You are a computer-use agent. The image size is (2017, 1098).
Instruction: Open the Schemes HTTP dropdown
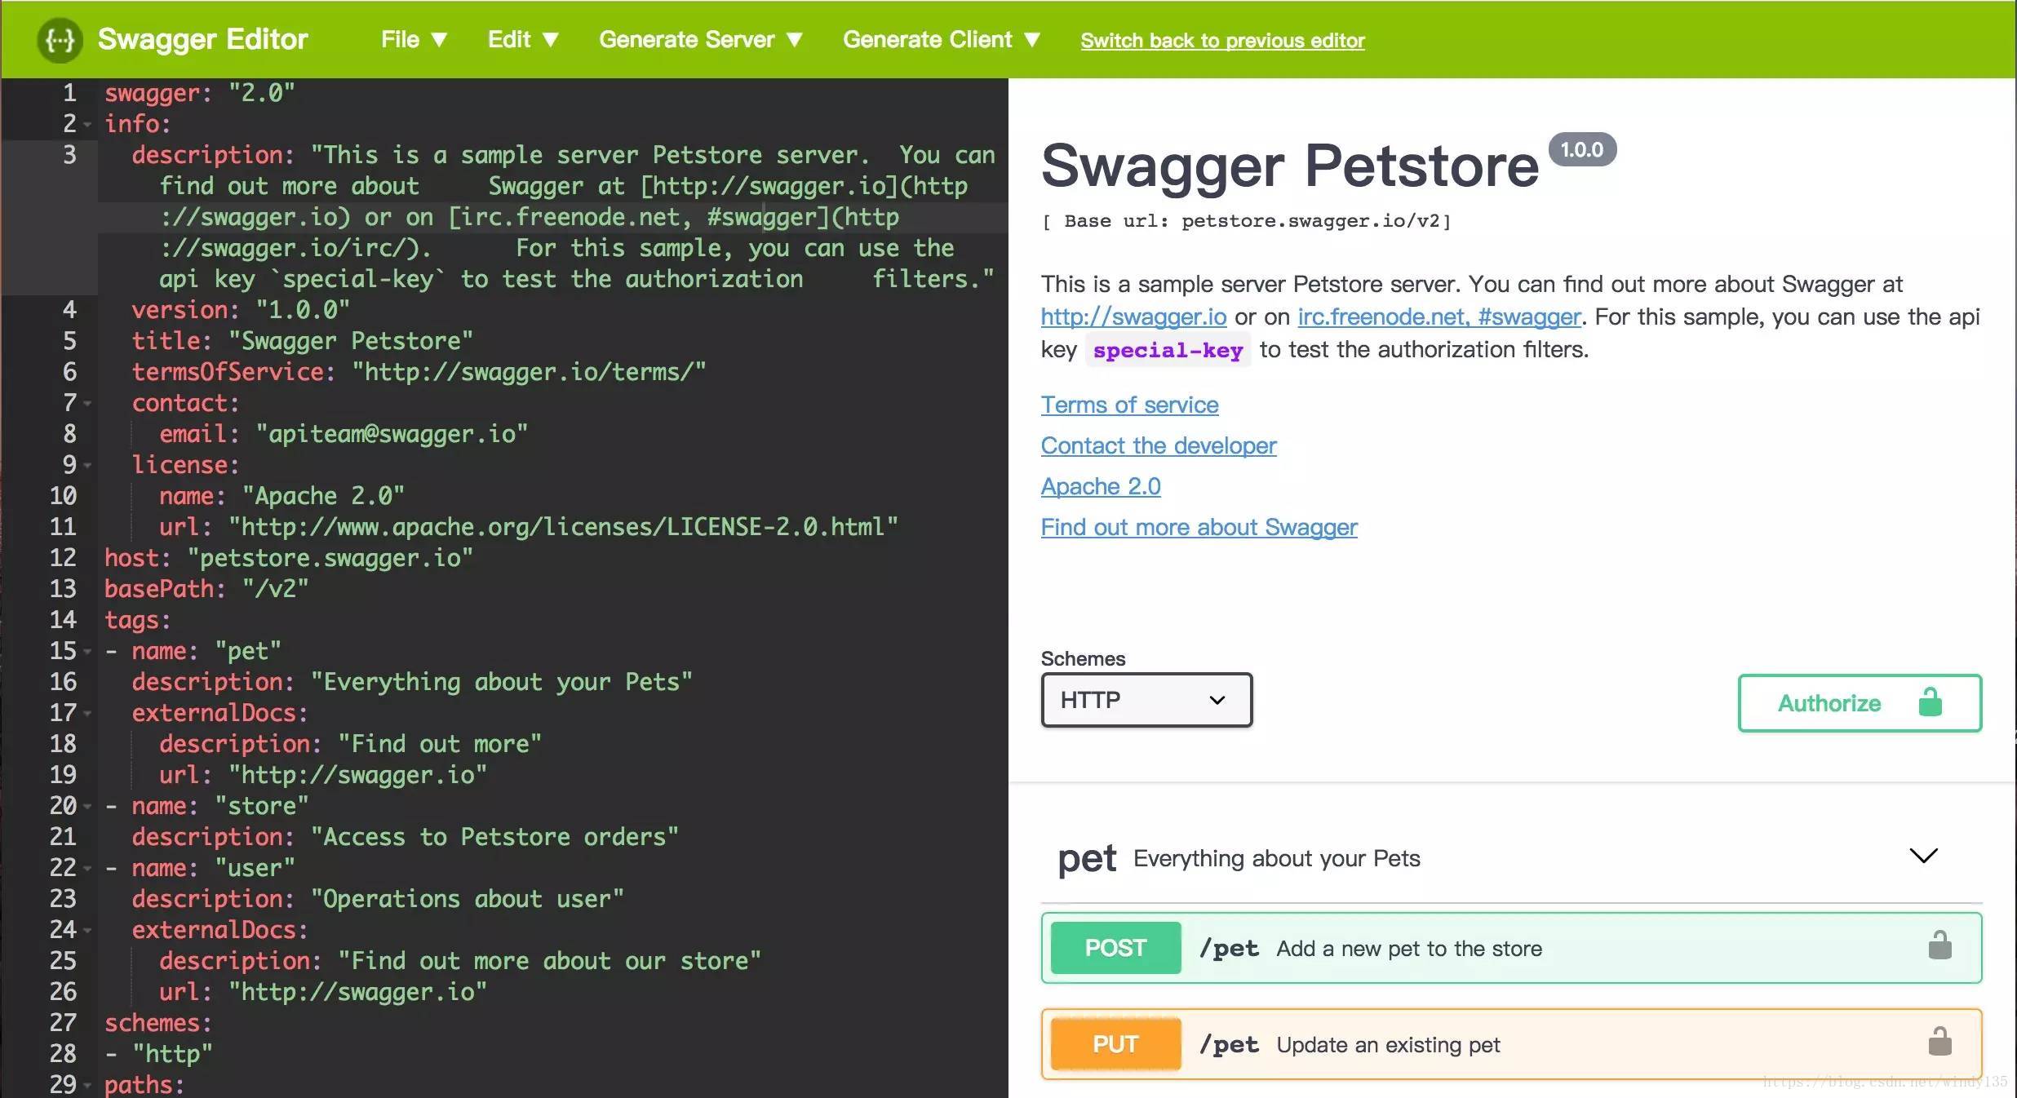[1146, 700]
